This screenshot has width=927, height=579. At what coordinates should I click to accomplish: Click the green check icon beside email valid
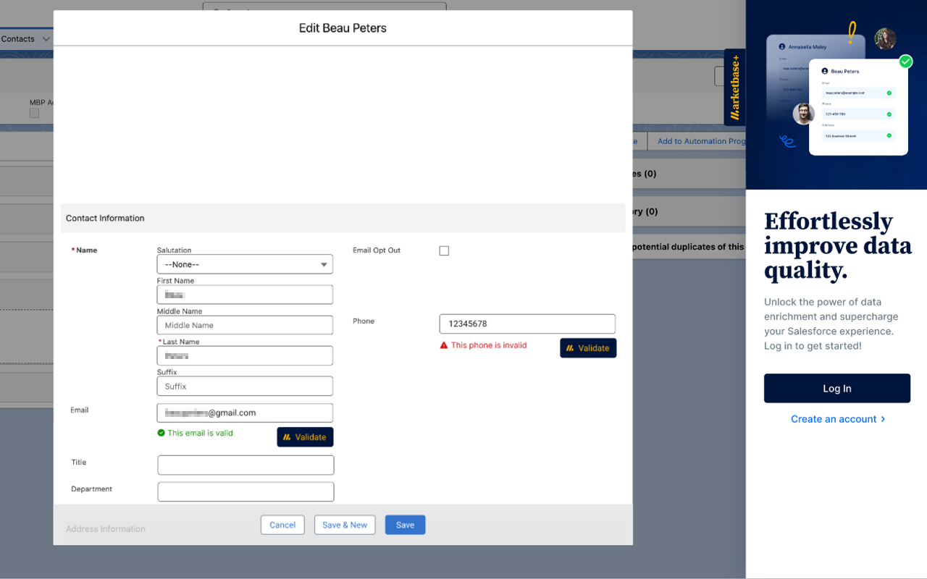click(x=162, y=433)
